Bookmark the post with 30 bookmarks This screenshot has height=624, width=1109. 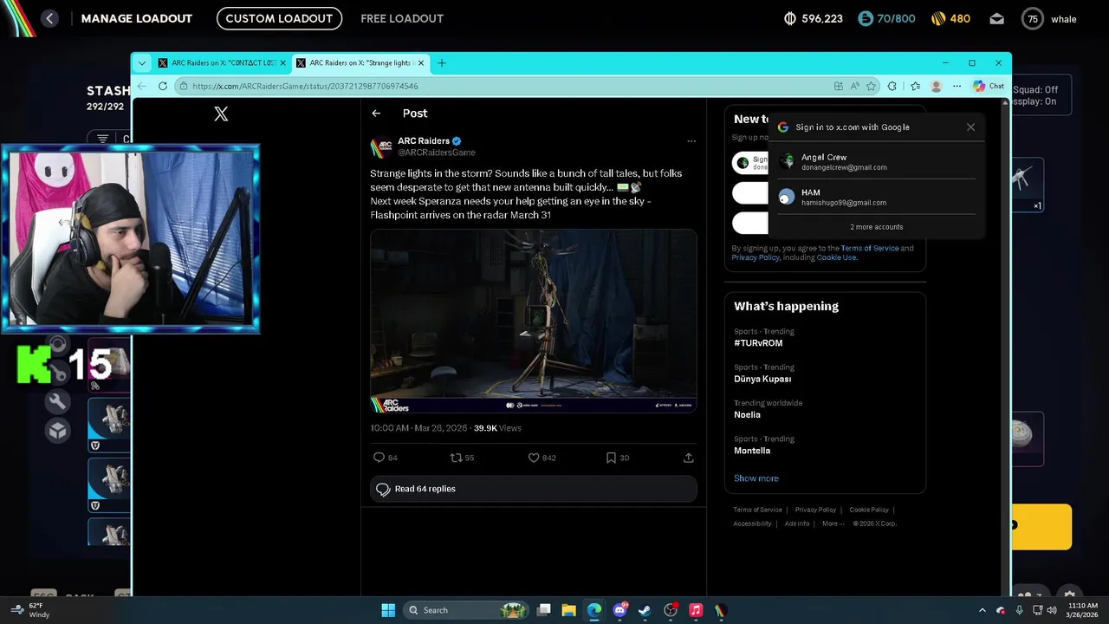click(x=611, y=458)
